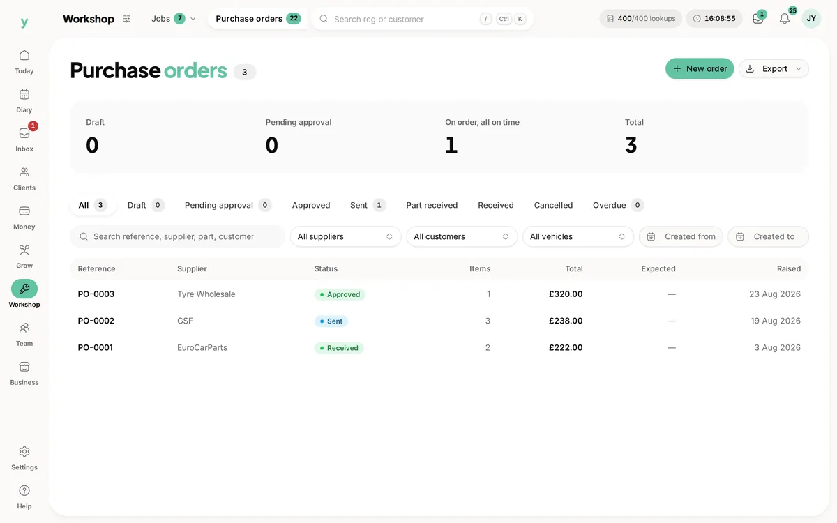Open the All customers dropdown
837x523 pixels.
coord(462,236)
